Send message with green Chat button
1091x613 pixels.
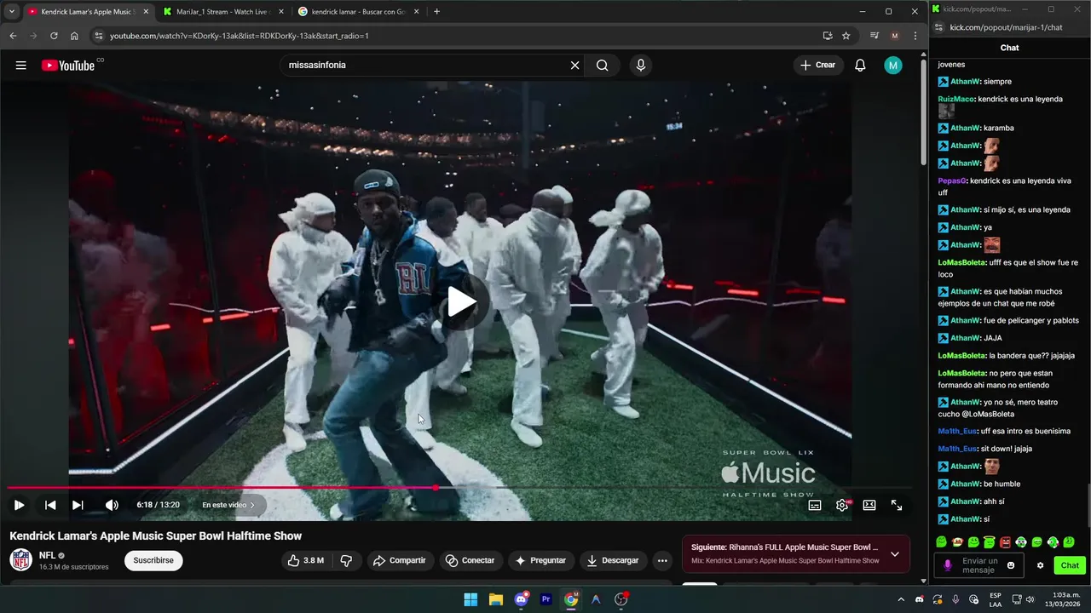tap(1070, 565)
